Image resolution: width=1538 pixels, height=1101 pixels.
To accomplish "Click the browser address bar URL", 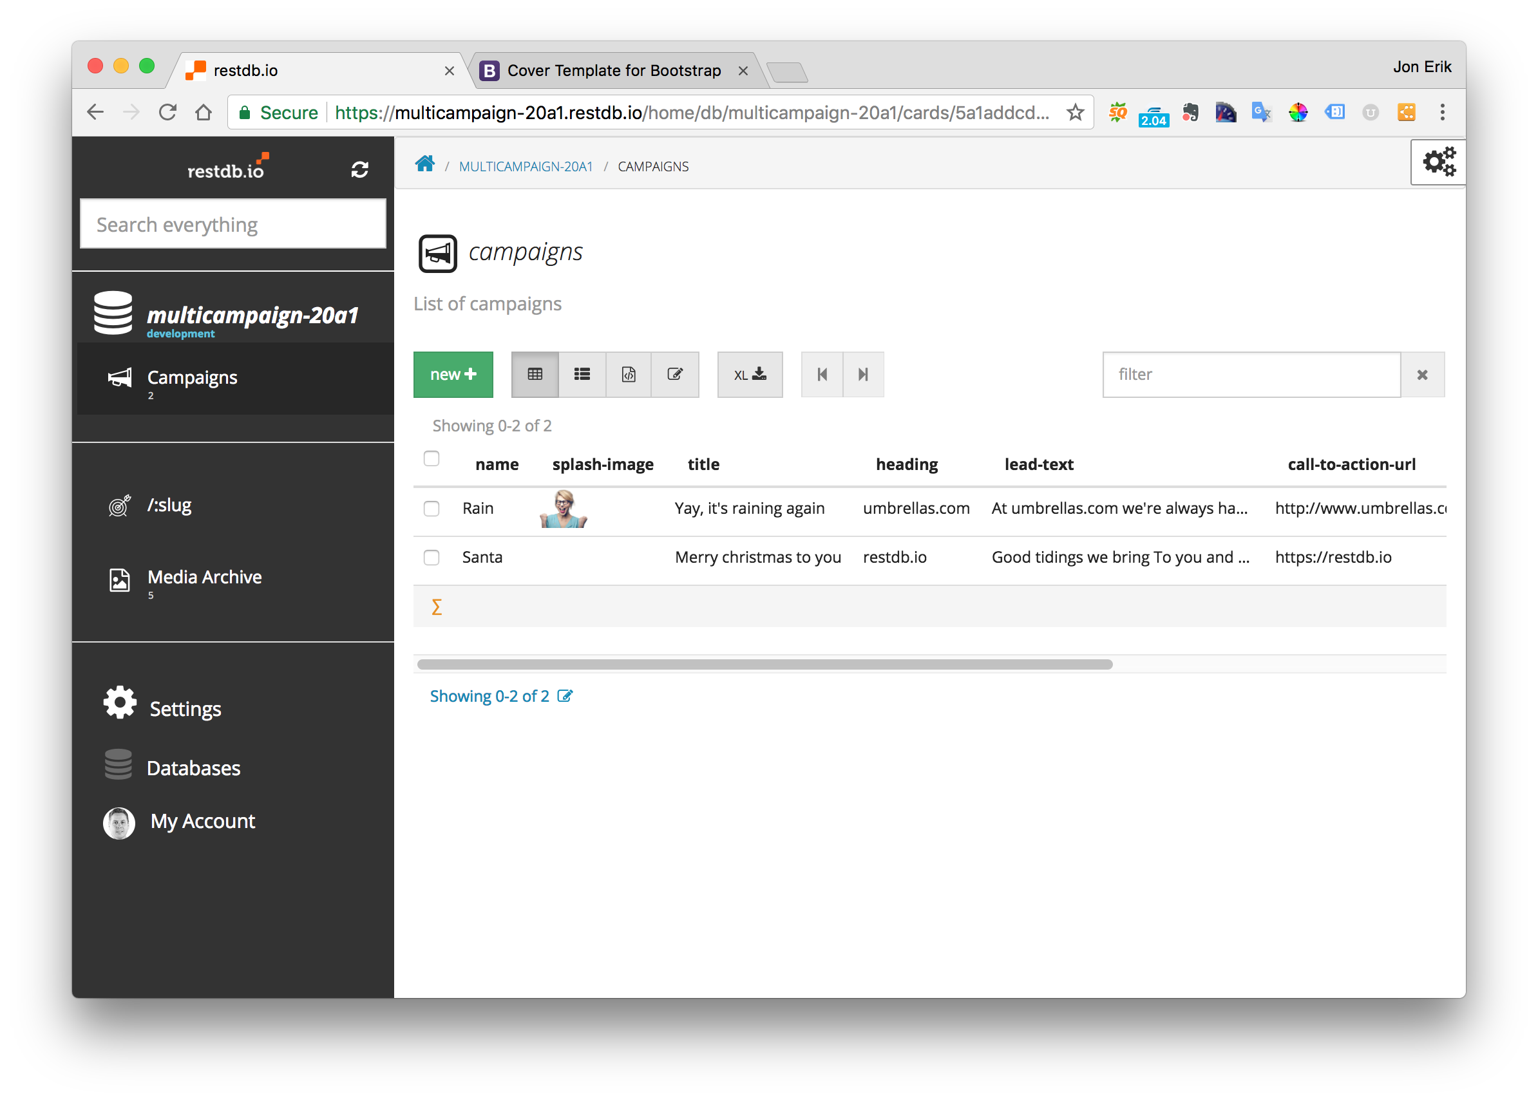I will 692,113.
